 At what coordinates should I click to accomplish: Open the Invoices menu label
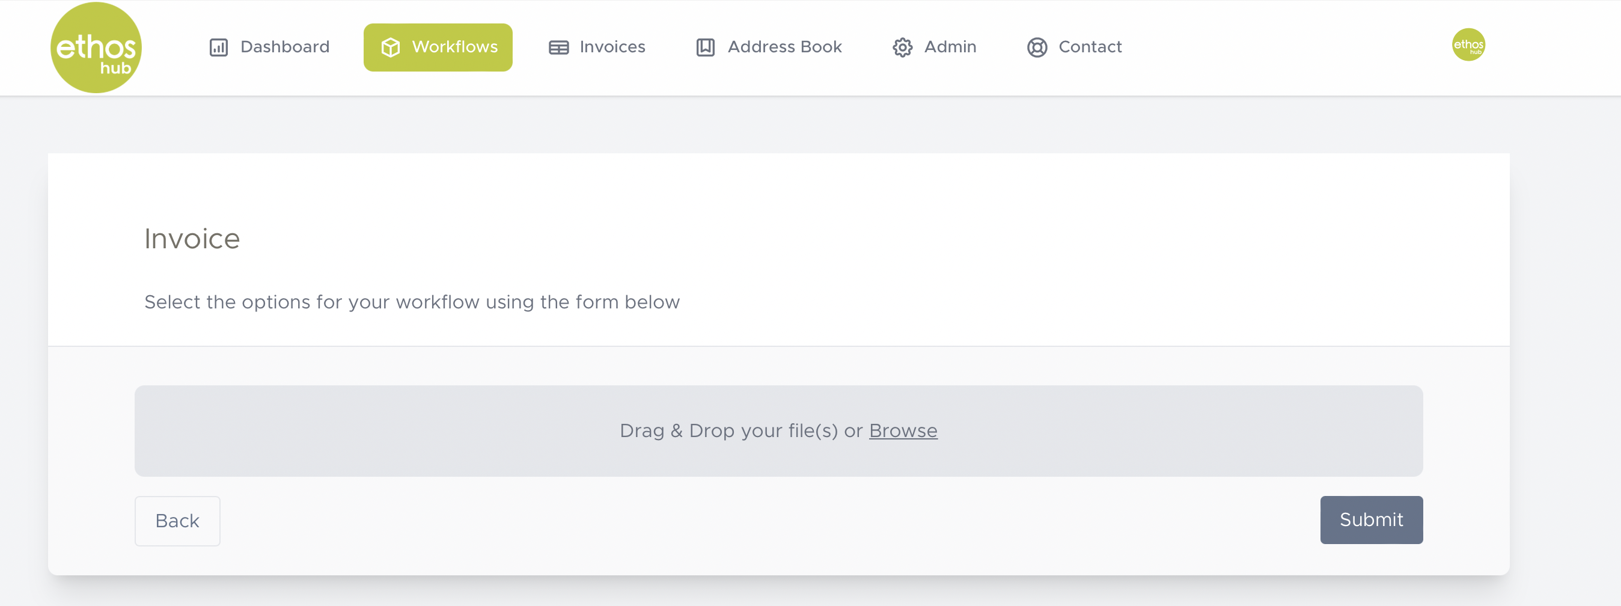pos(612,46)
